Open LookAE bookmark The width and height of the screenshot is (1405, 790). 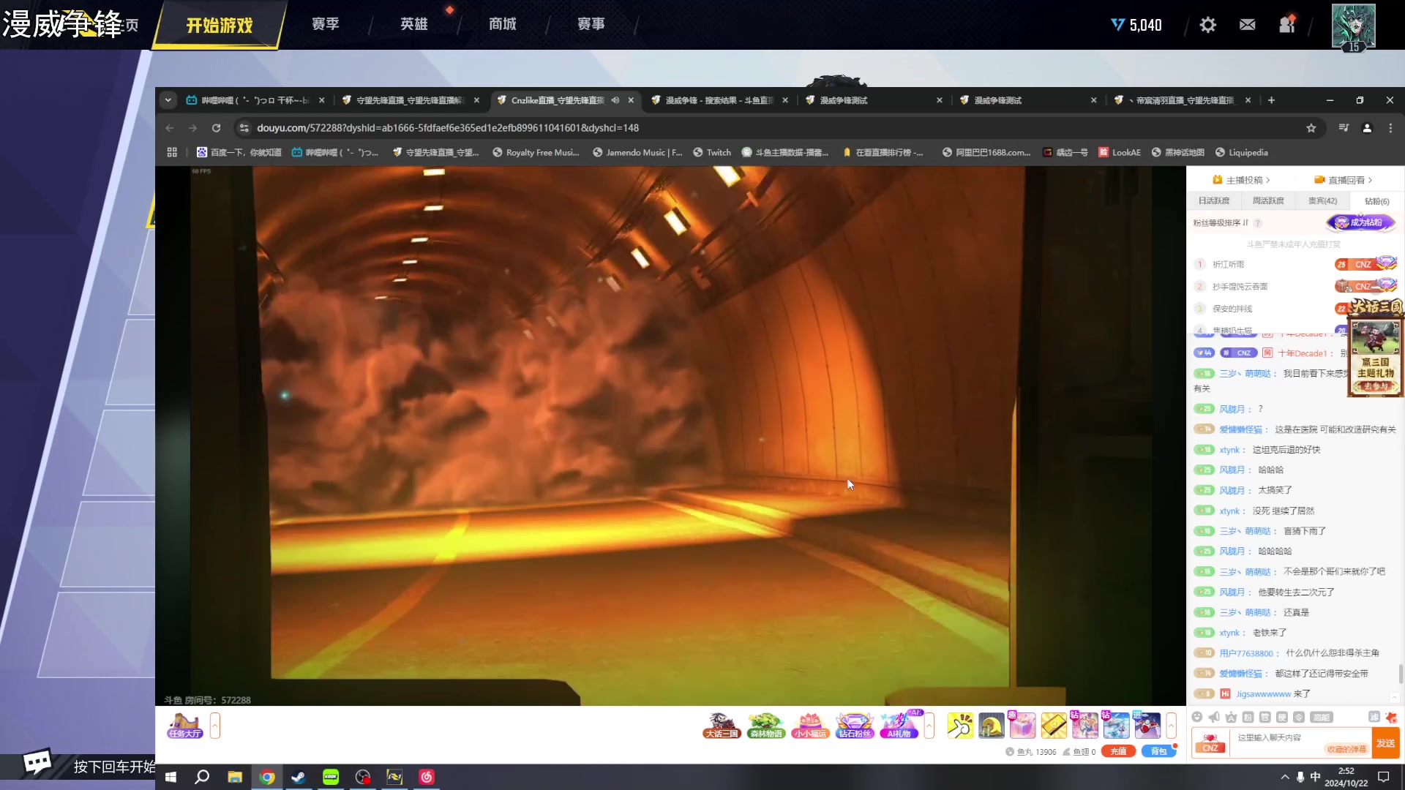click(1120, 152)
